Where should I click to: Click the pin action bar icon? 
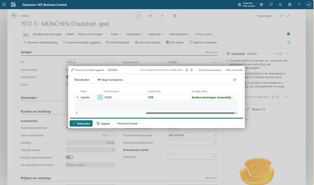click(288, 42)
